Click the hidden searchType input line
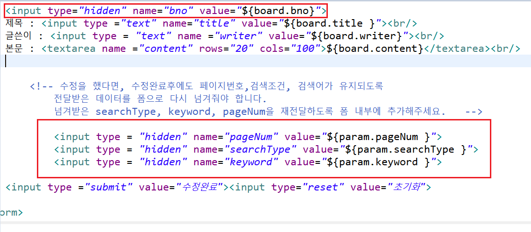Screen dimensions: 531x232 point(266,150)
